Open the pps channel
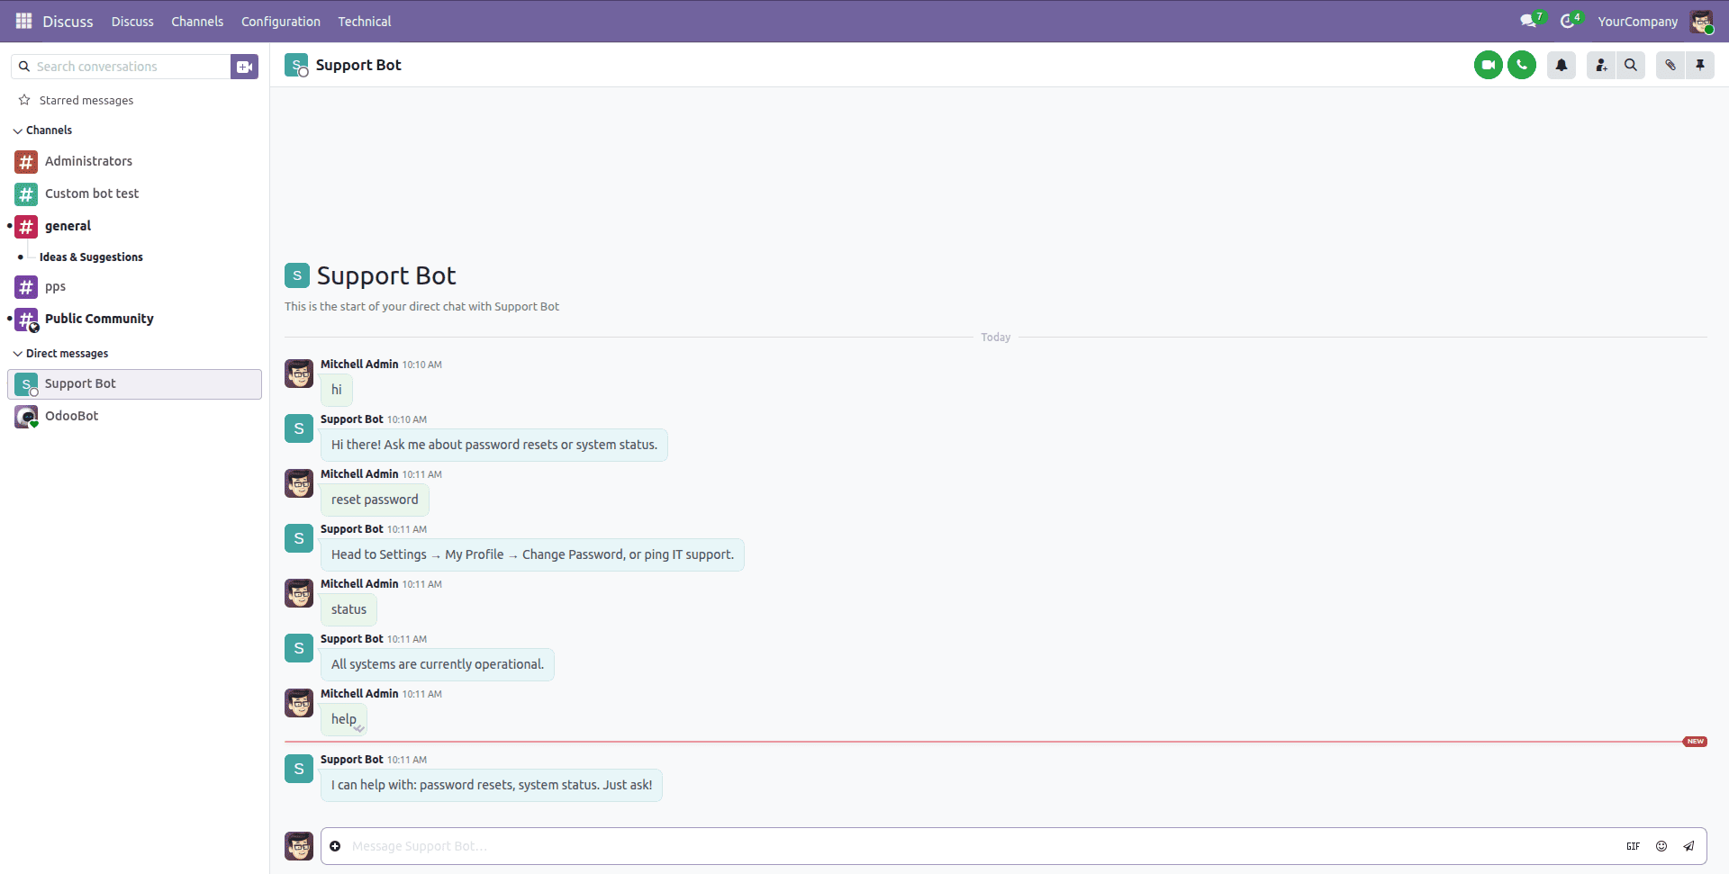This screenshot has height=874, width=1729. [x=134, y=287]
